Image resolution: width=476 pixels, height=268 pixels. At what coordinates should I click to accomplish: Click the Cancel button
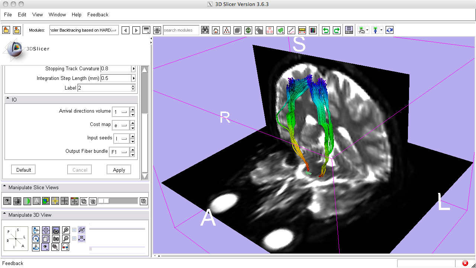coord(80,170)
